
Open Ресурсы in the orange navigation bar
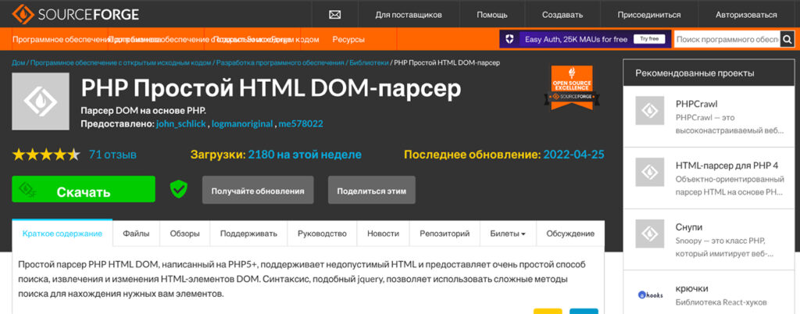(348, 39)
